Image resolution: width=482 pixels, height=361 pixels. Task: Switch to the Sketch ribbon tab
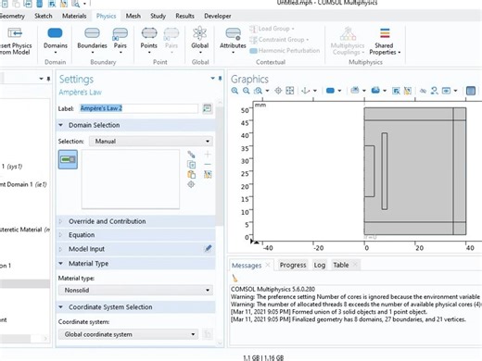point(44,16)
